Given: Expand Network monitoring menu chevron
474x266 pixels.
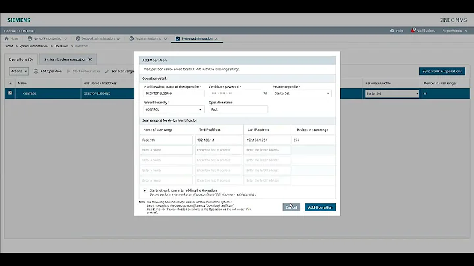Looking at the screenshot, I should pyautogui.click(x=66, y=39).
